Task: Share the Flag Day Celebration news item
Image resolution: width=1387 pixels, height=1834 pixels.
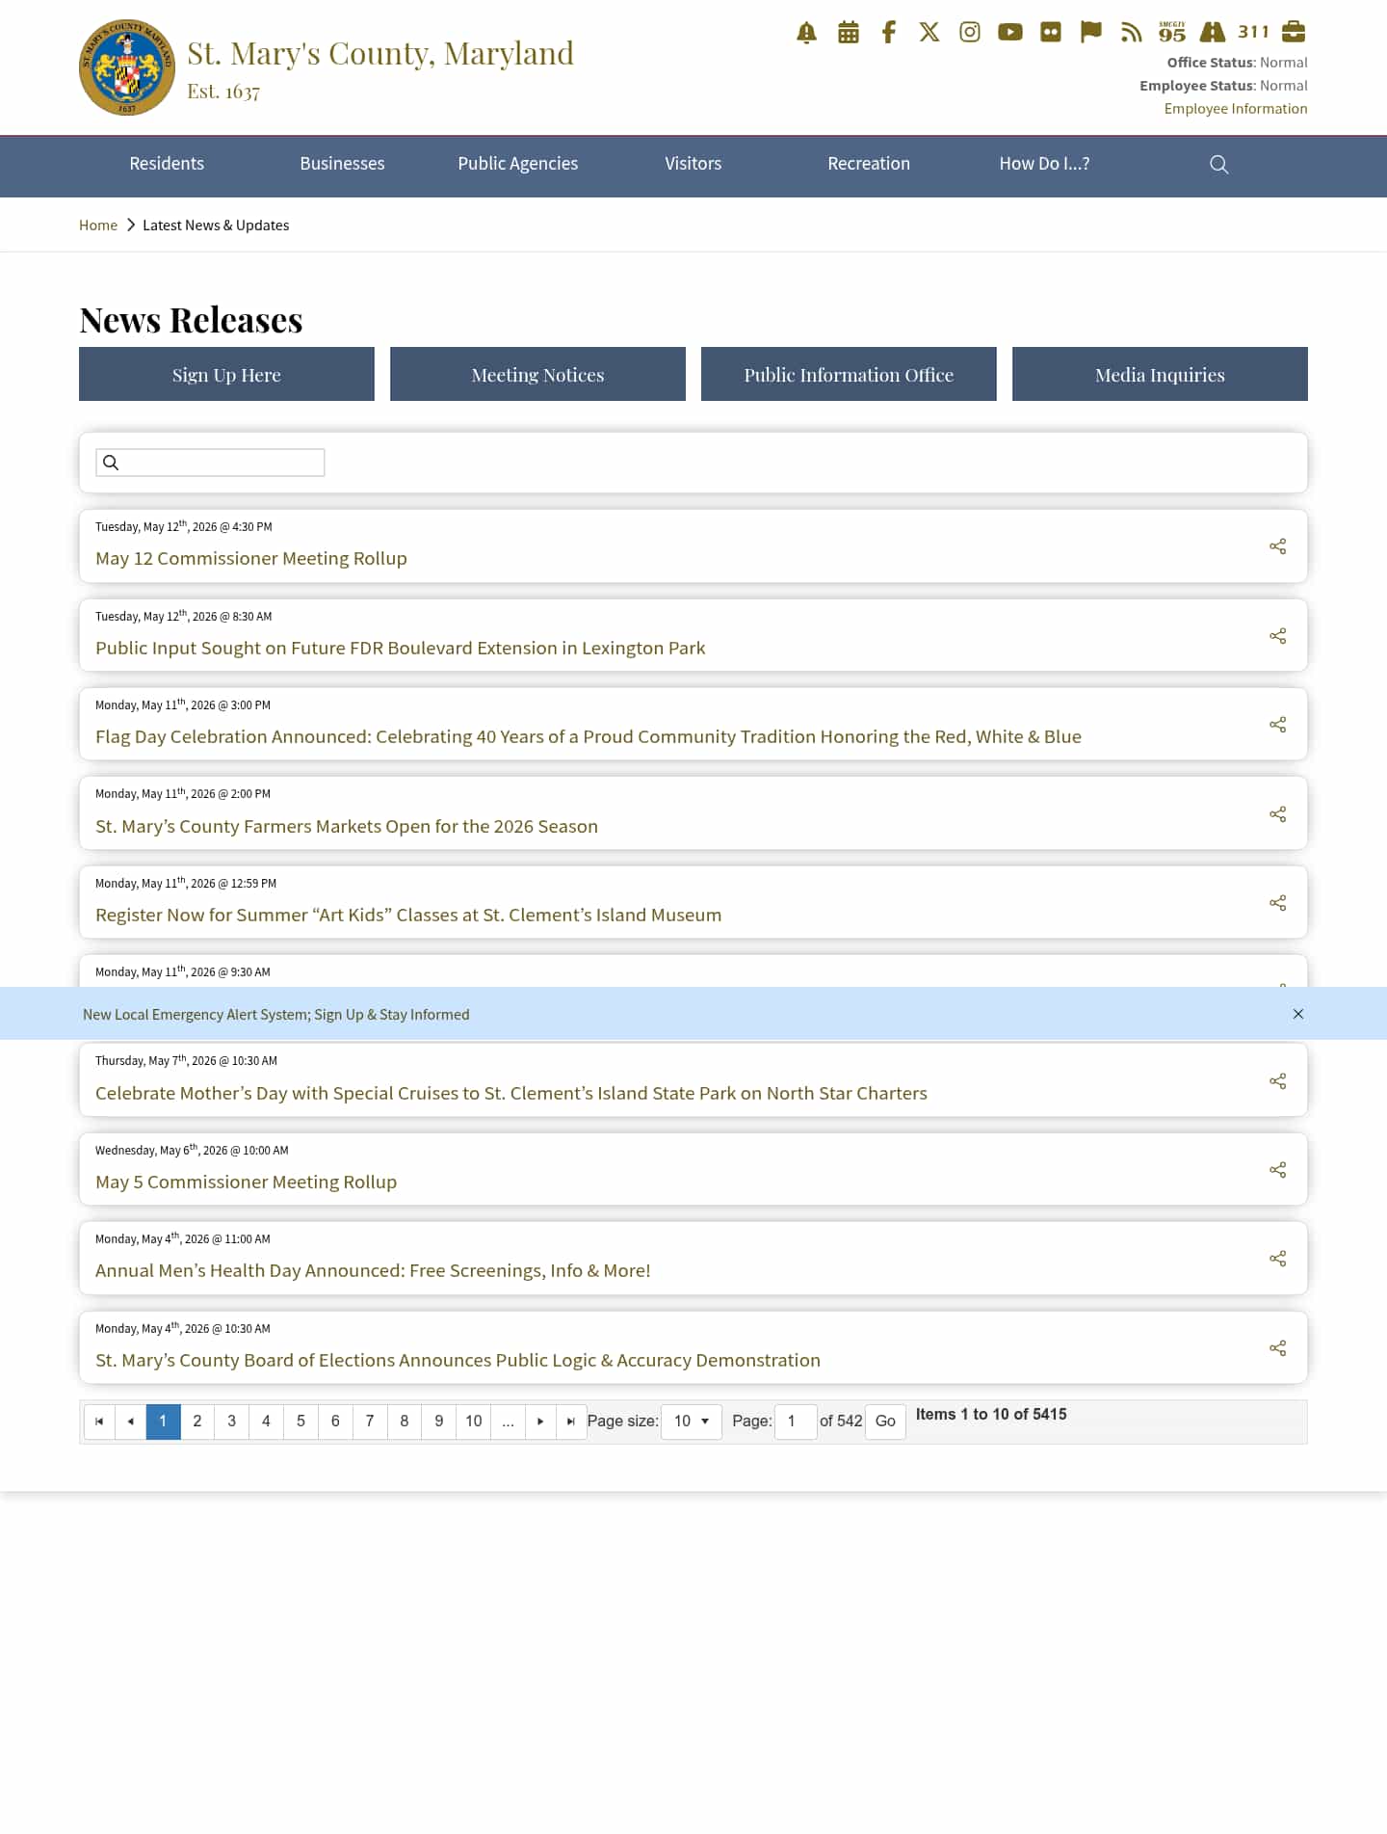Action: [x=1277, y=725]
